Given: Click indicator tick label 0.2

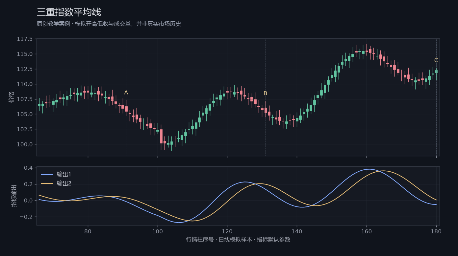Looking at the screenshot, I should coord(29,184).
